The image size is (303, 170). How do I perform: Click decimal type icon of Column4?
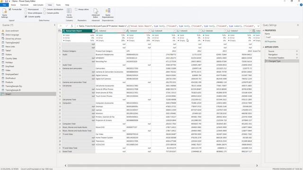click(x=153, y=31)
